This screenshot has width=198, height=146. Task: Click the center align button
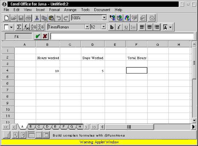point(150,27)
